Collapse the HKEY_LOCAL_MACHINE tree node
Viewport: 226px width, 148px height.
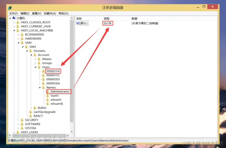(x=14, y=30)
